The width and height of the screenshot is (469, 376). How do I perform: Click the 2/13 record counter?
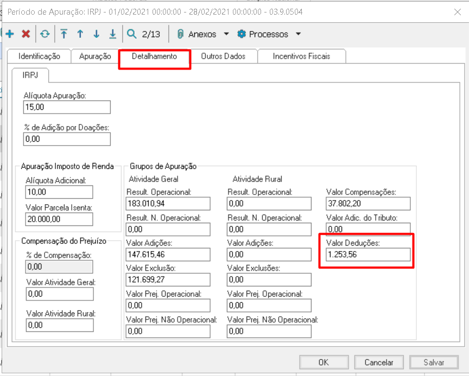[151, 34]
